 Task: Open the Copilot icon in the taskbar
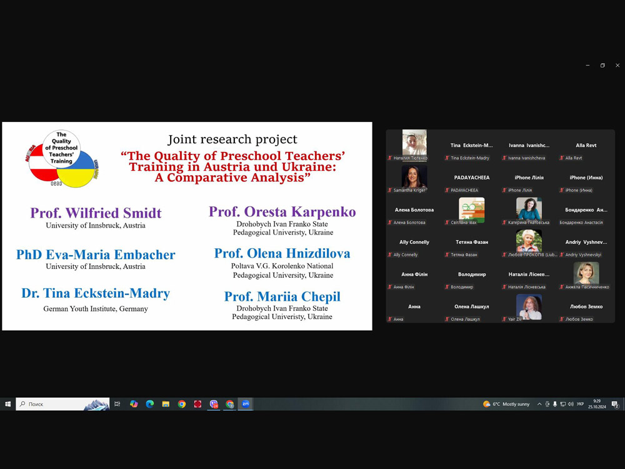click(x=134, y=404)
